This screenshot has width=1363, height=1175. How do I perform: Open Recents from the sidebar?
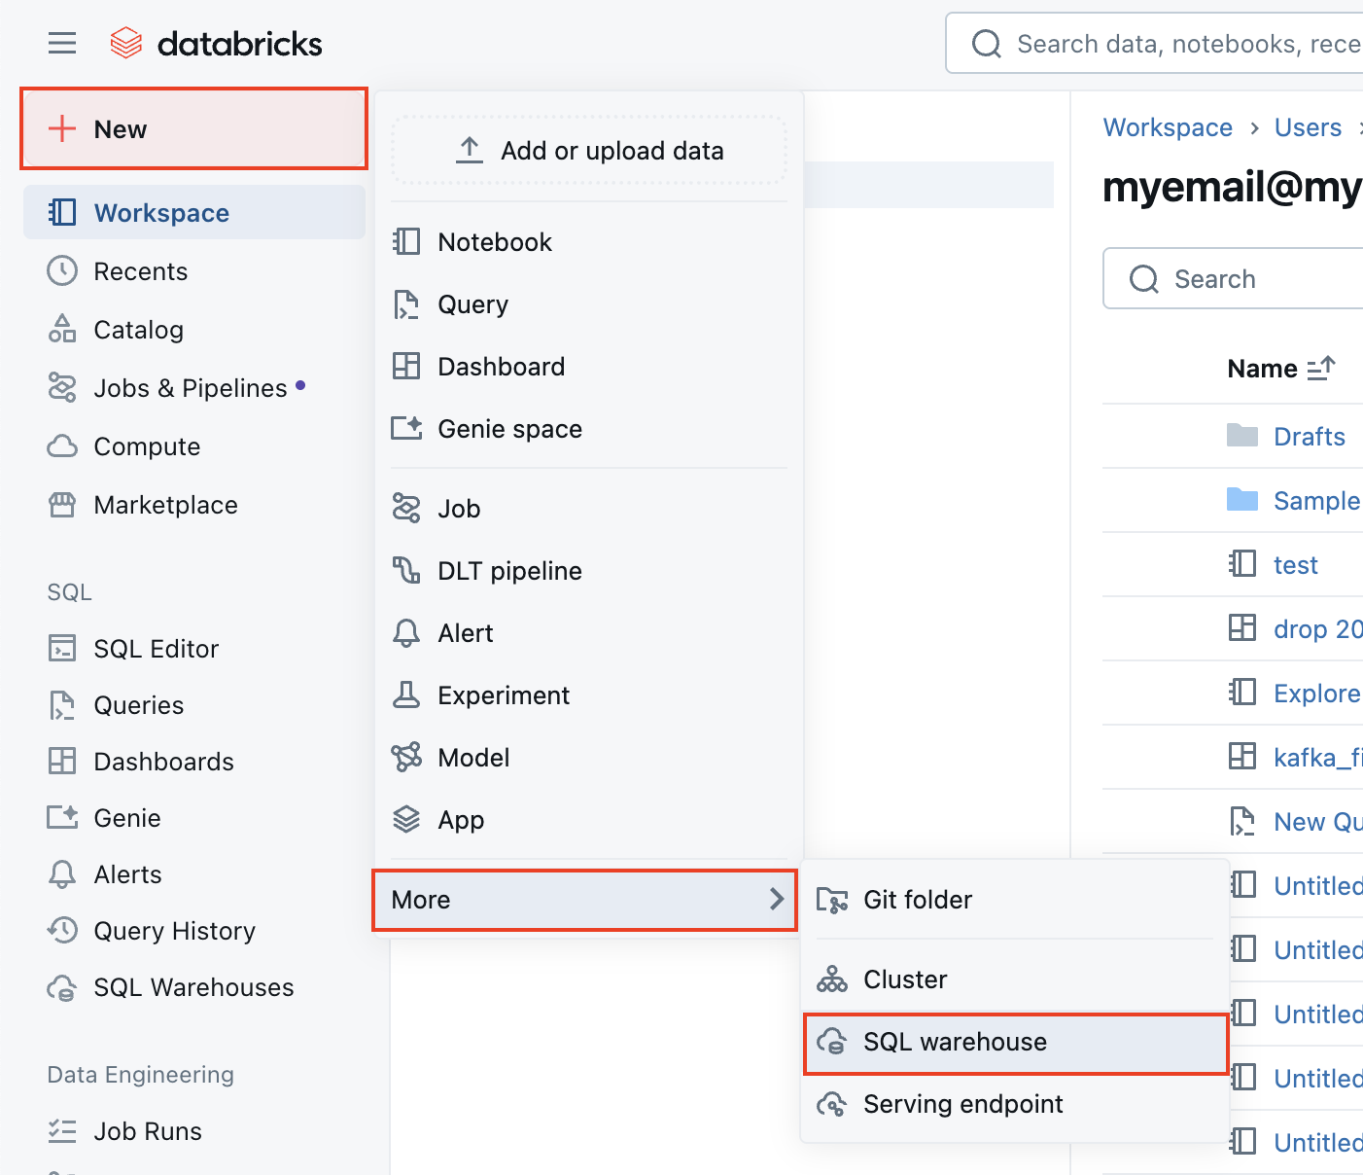pyautogui.click(x=140, y=271)
